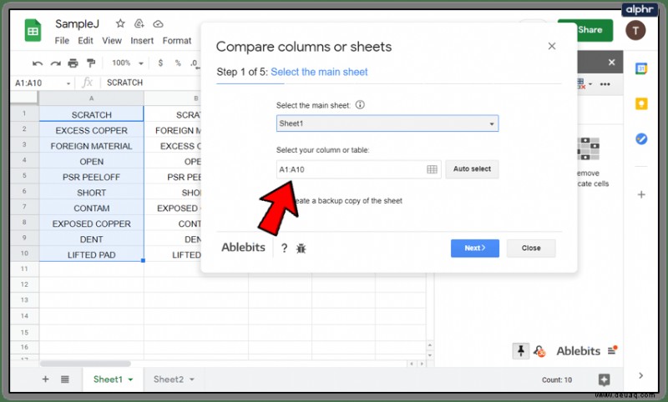The height and width of the screenshot is (402, 668).
Task: Select cell FOREIGN MATERIAL in column A
Action: (x=92, y=146)
